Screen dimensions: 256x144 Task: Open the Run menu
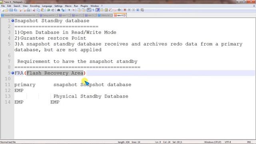point(76,6)
